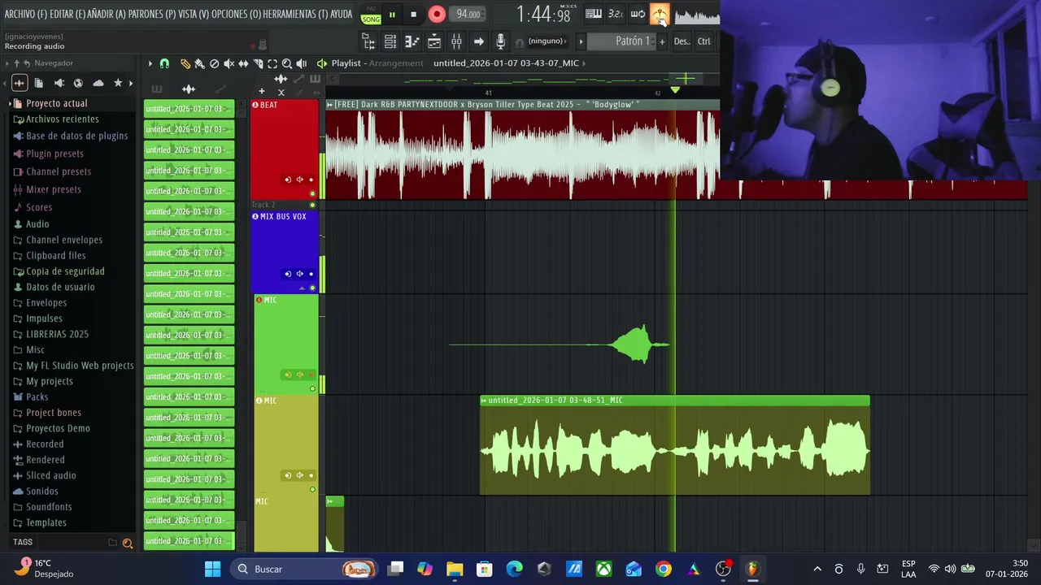Select the untitled_2026-01-07 03-48-51_MIC clip header
The width and height of the screenshot is (1041, 585).
(x=674, y=401)
